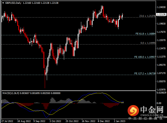Select the FE 61.8 = 1.16884 level label
The image size is (167, 123).
[x=145, y=33]
